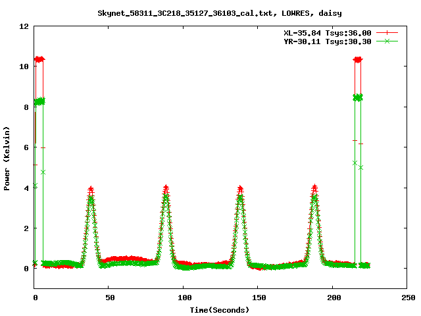Viewport: 421px width, 316px height.
Task: Click the 250 tick label on x-axis
Action: point(407,298)
